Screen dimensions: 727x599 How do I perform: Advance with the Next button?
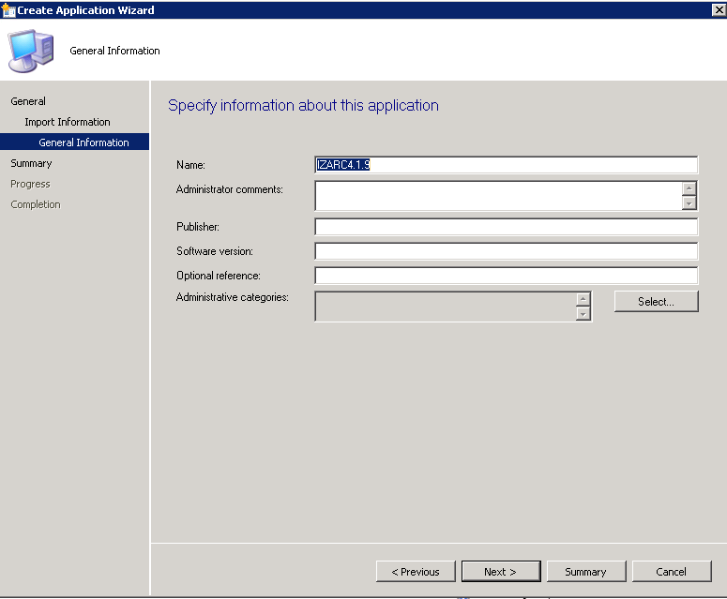point(501,572)
